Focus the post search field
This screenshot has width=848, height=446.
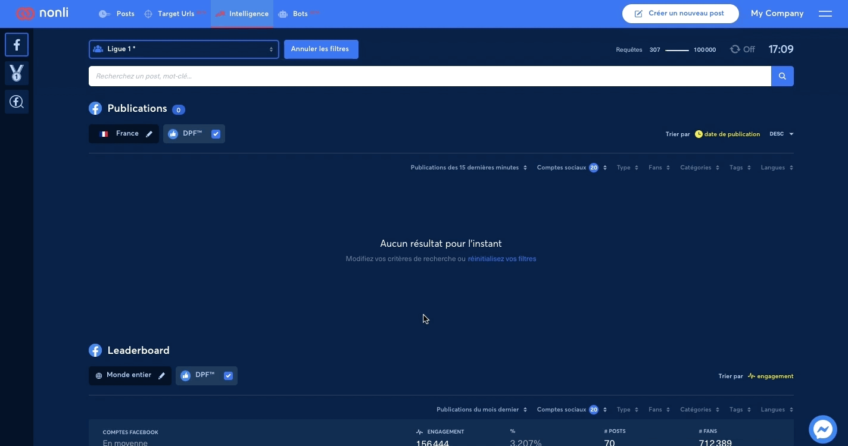coord(430,76)
